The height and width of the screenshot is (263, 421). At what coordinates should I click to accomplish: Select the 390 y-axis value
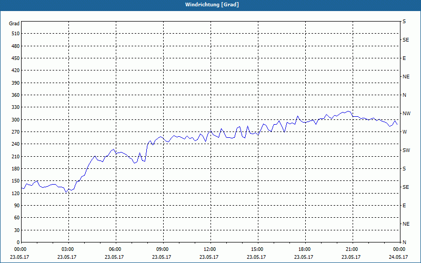(16, 83)
